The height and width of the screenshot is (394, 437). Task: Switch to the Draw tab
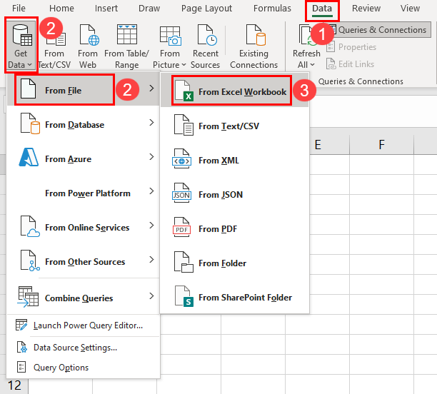point(149,9)
